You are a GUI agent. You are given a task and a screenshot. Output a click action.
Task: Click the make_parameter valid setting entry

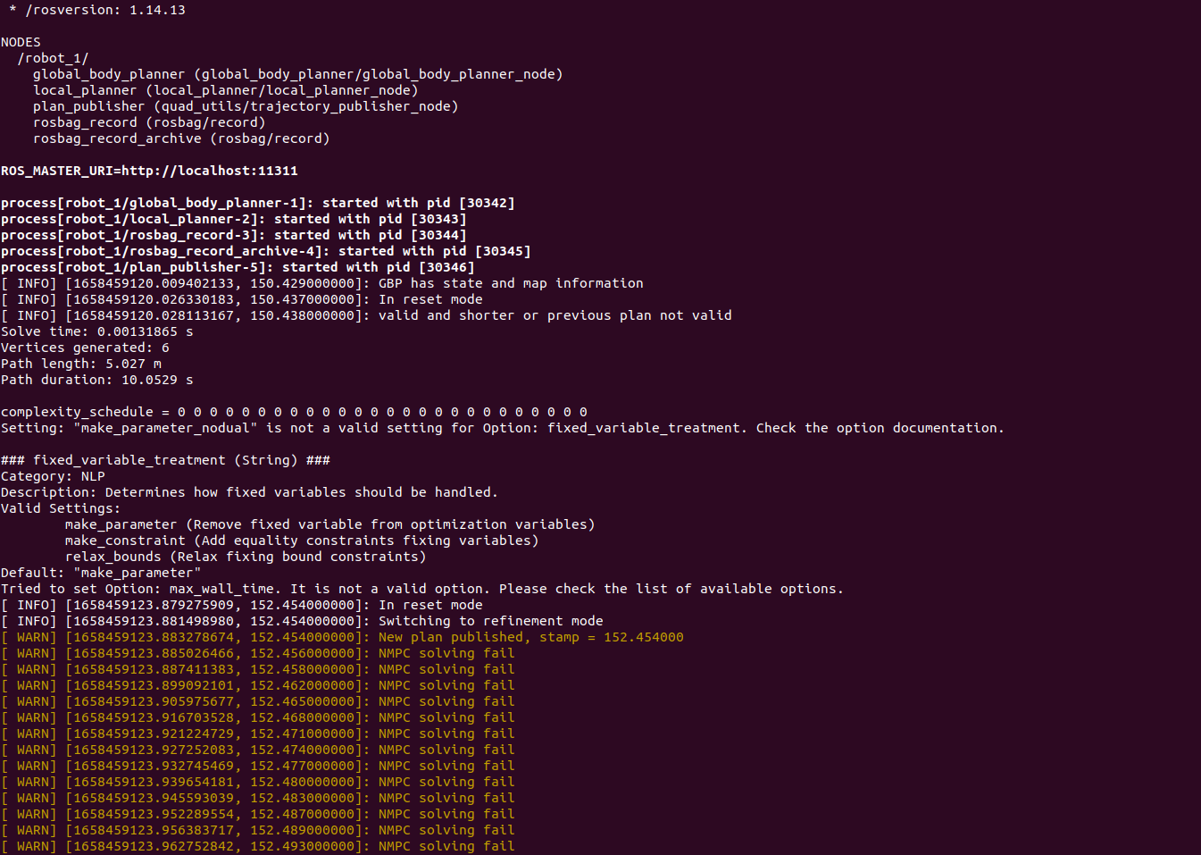coord(330,524)
